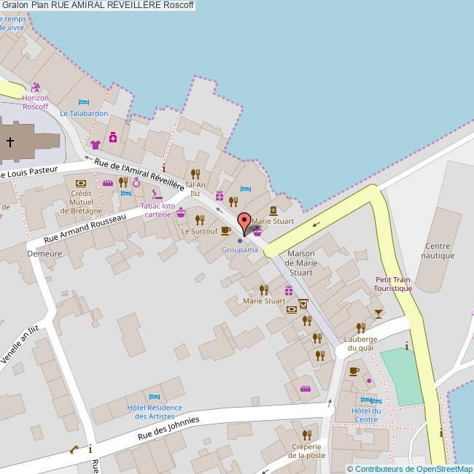The width and height of the screenshot is (474, 474).
Task: Click the green park area
Action: click(400, 374)
